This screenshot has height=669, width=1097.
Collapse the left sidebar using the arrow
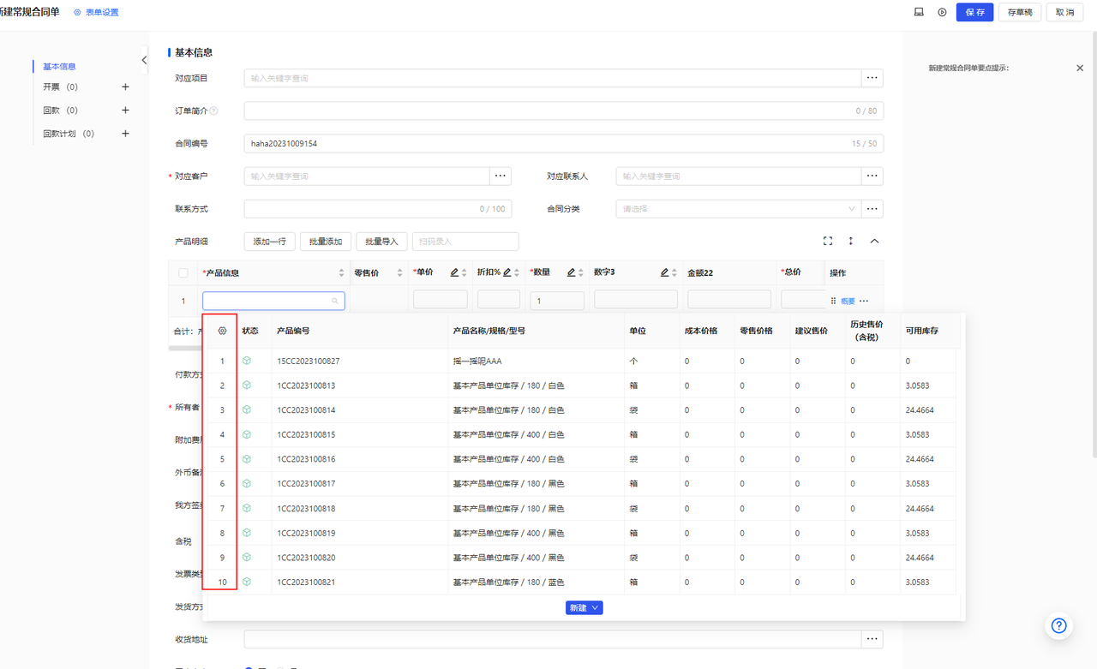(144, 60)
